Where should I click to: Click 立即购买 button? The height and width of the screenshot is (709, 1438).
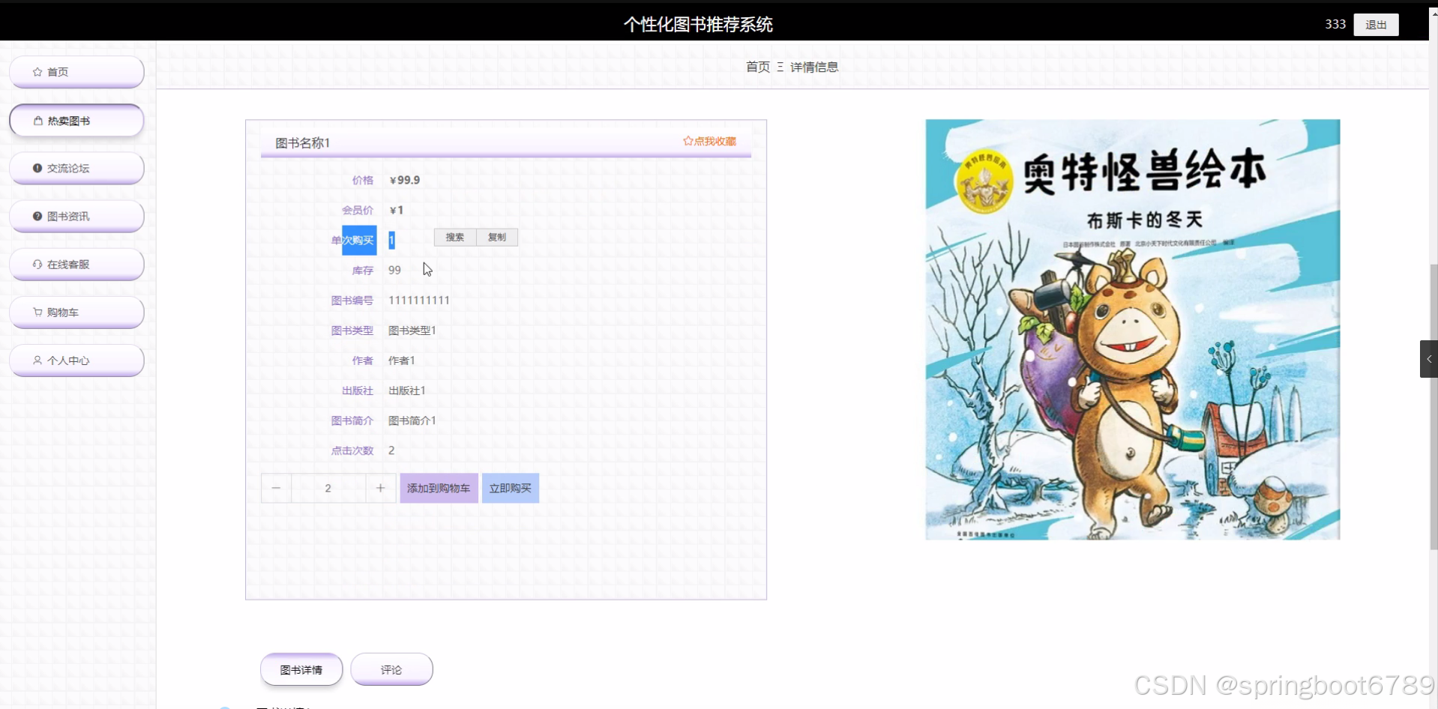pyautogui.click(x=511, y=488)
